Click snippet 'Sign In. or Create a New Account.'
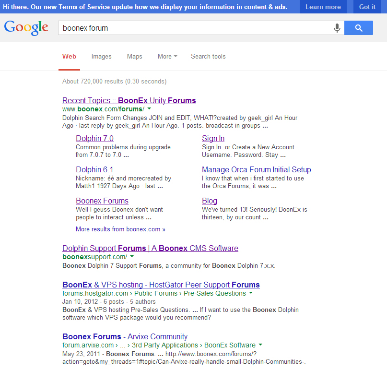This screenshot has height=370, width=387. pos(249,147)
